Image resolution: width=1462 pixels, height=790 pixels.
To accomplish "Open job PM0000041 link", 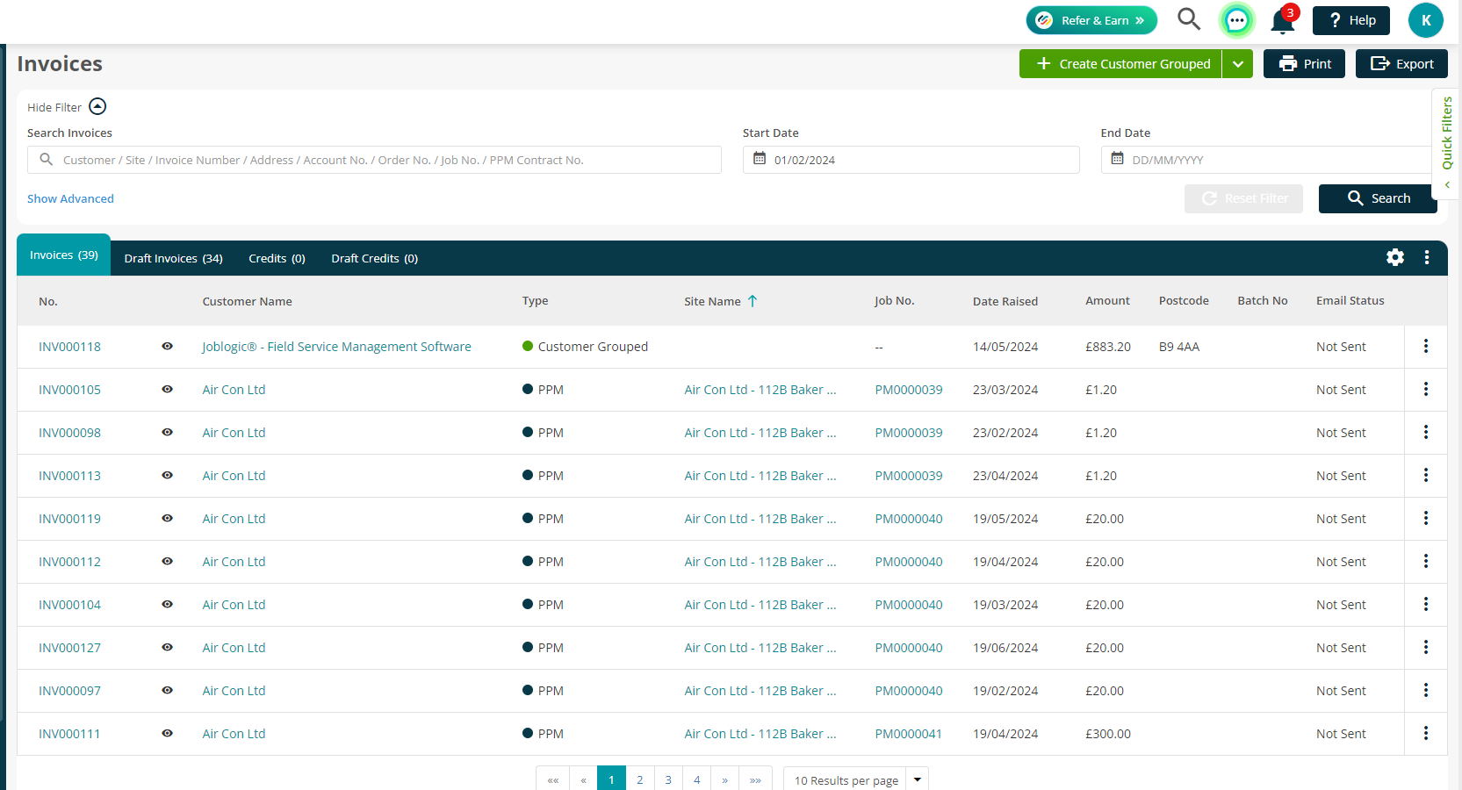I will (x=909, y=734).
